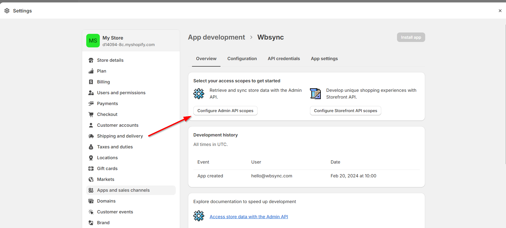Close the Settings window
The image size is (506, 228).
coord(500,11)
